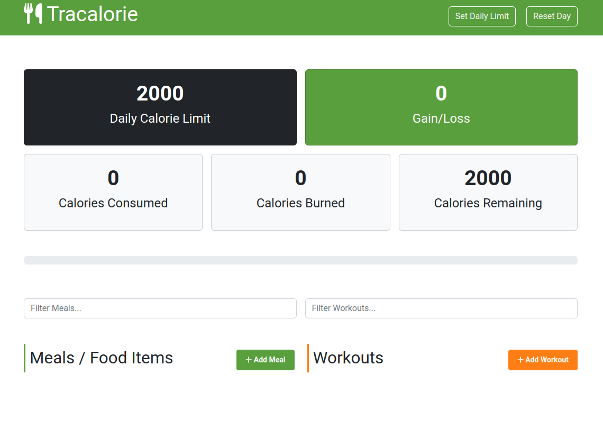Click the Calories Remaining card
The height and width of the screenshot is (429, 603).
pos(488,193)
